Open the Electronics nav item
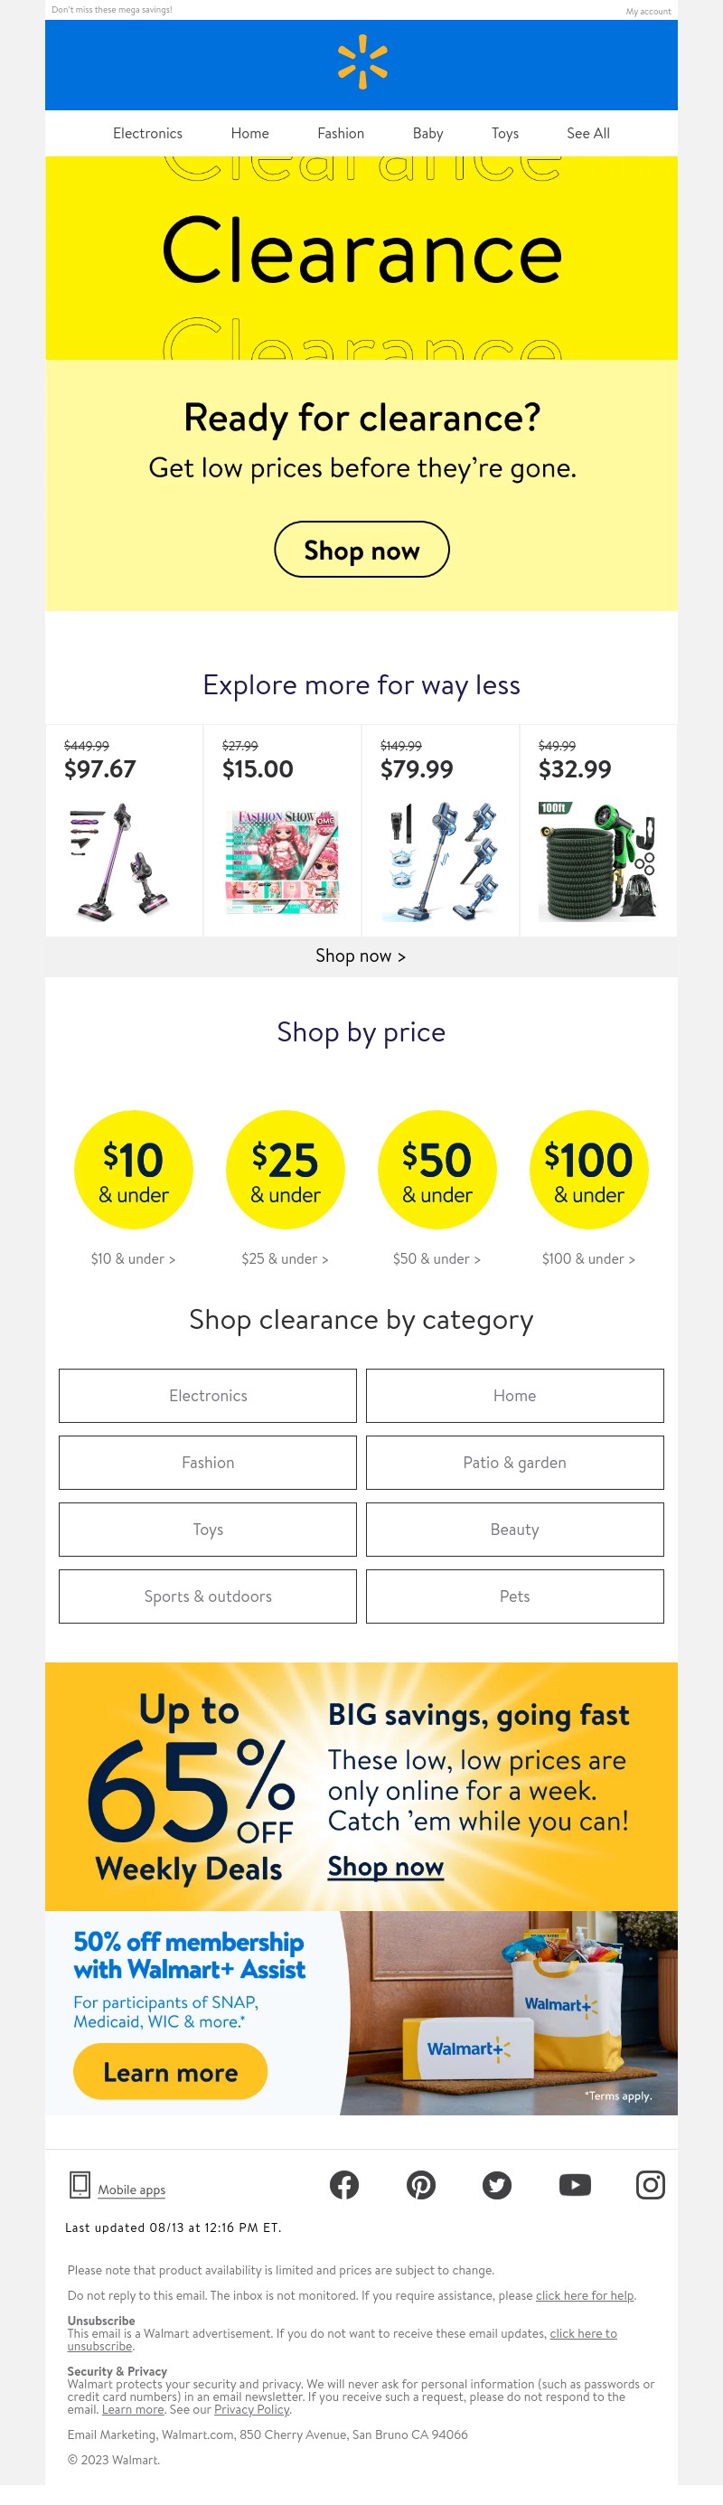 [x=147, y=133]
